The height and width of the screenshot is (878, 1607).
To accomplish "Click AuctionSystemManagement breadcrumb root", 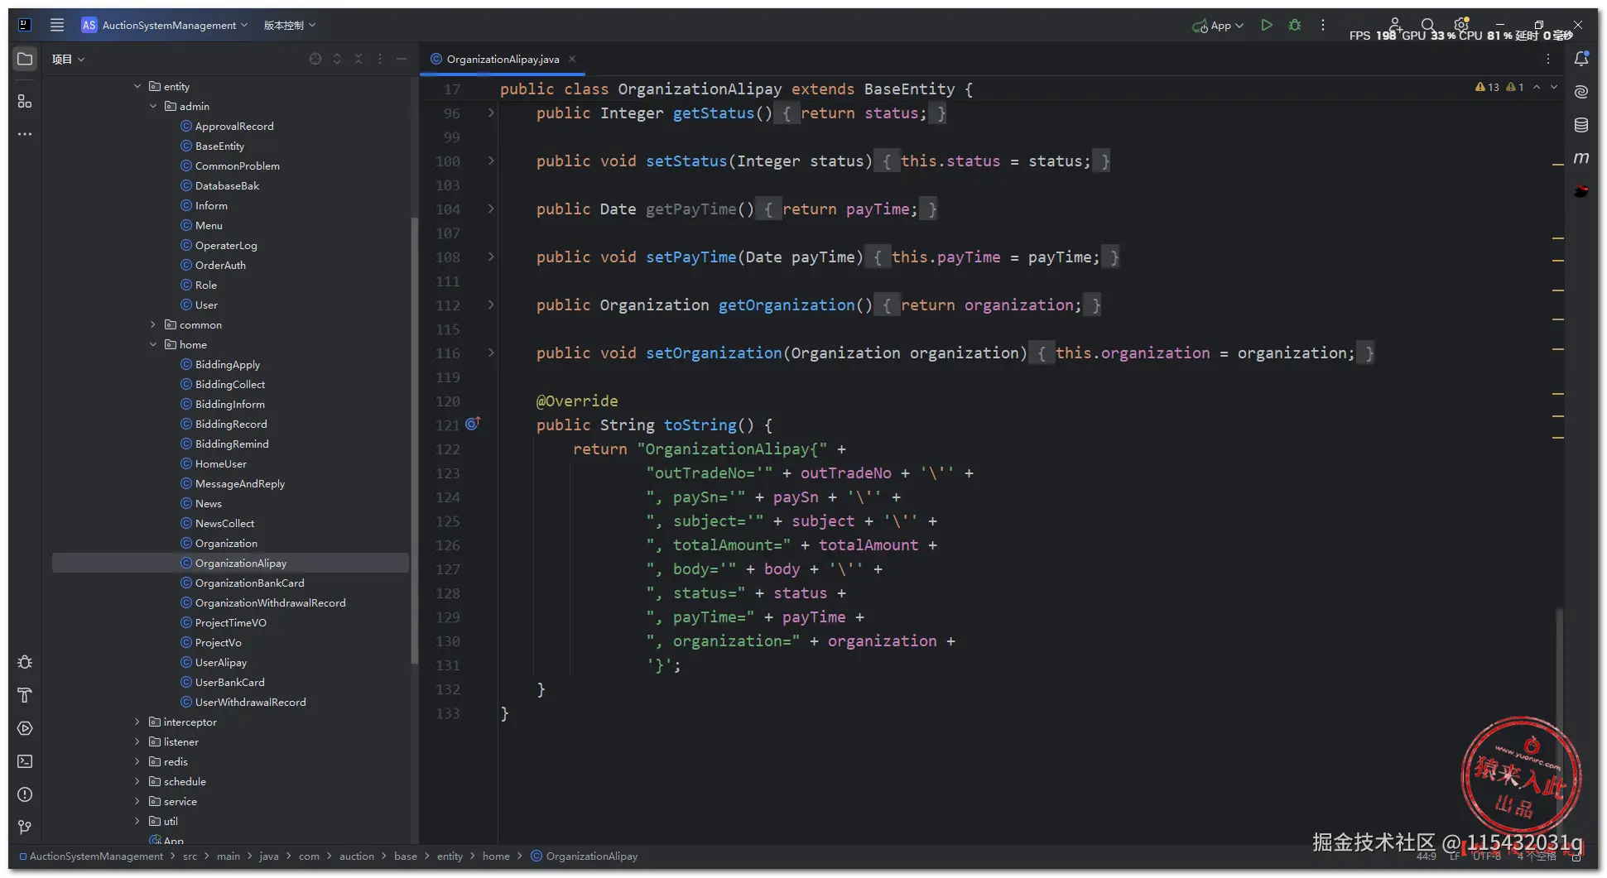I will point(91,856).
